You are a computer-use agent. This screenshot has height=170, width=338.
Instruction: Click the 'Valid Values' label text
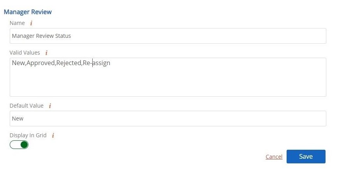point(25,53)
